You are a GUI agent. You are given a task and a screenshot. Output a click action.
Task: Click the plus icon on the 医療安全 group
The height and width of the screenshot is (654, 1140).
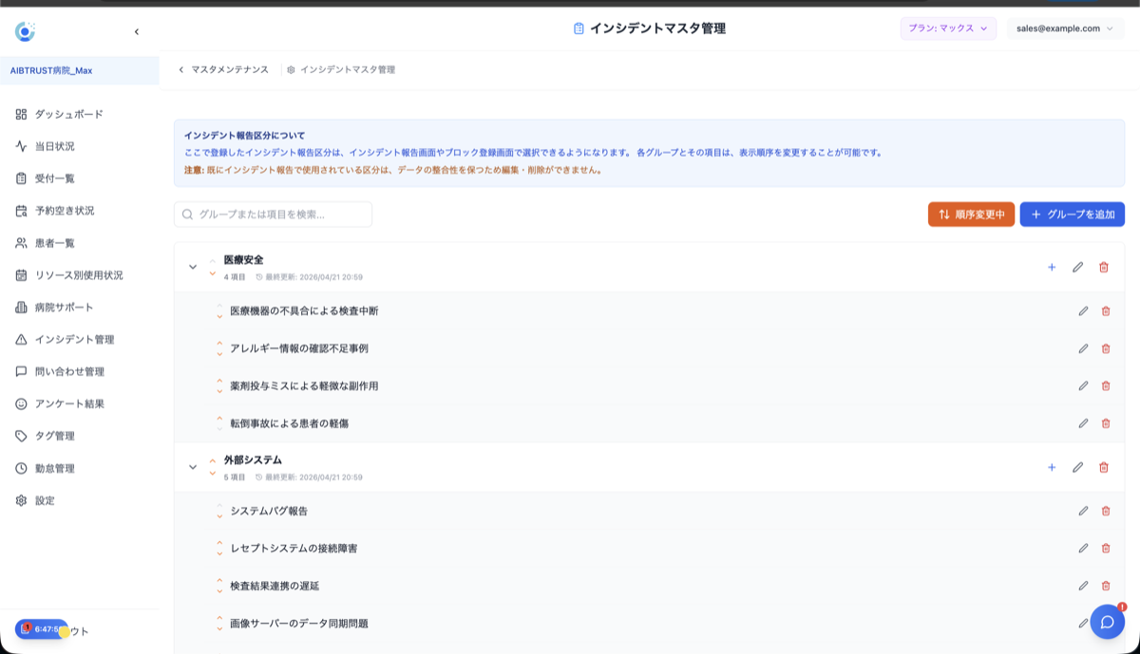click(1052, 268)
